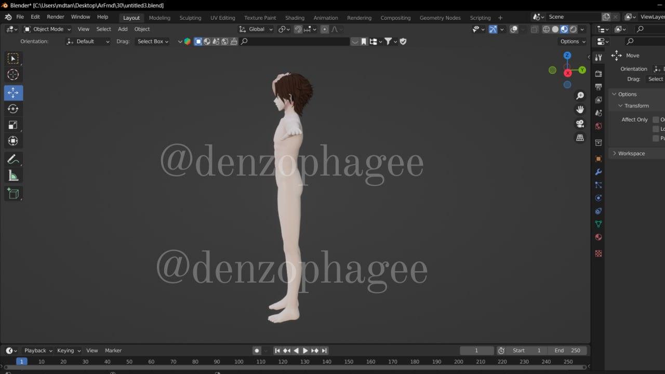Switch perspective/orthographic with the grid icon
The height and width of the screenshot is (374, 665).
pos(580,138)
